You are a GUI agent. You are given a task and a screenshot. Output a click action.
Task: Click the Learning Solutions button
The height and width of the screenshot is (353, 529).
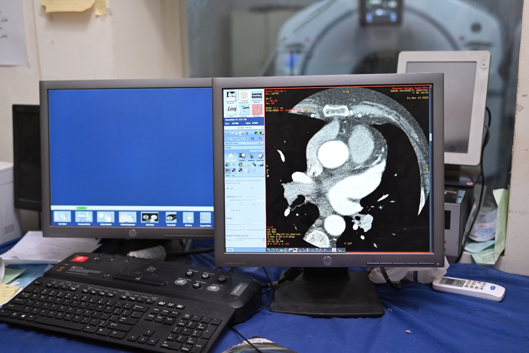(257, 96)
